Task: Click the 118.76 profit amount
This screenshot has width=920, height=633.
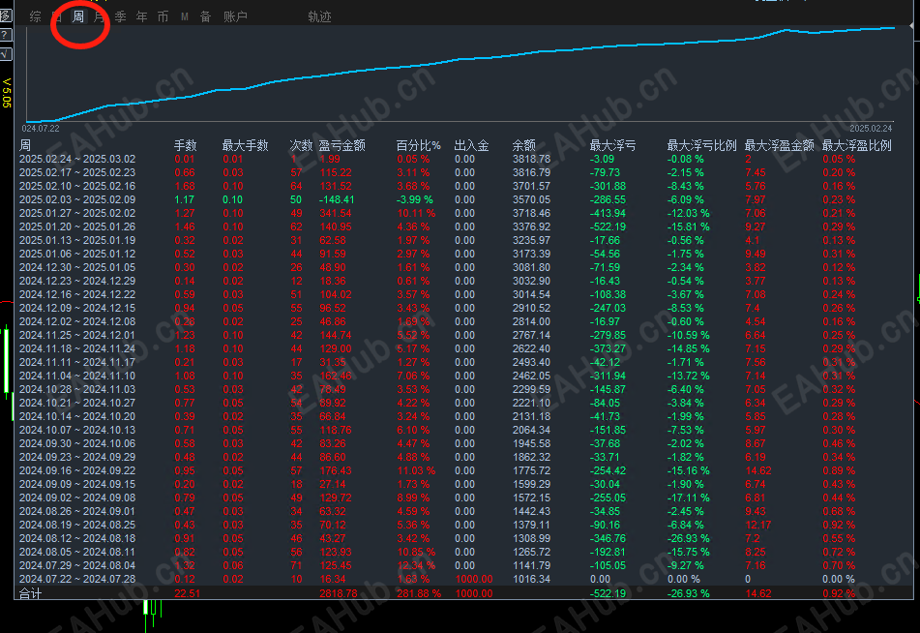Action: [x=336, y=430]
